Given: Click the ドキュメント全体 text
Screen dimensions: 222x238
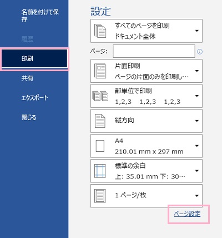Looking at the screenshot, I should coord(135,36).
